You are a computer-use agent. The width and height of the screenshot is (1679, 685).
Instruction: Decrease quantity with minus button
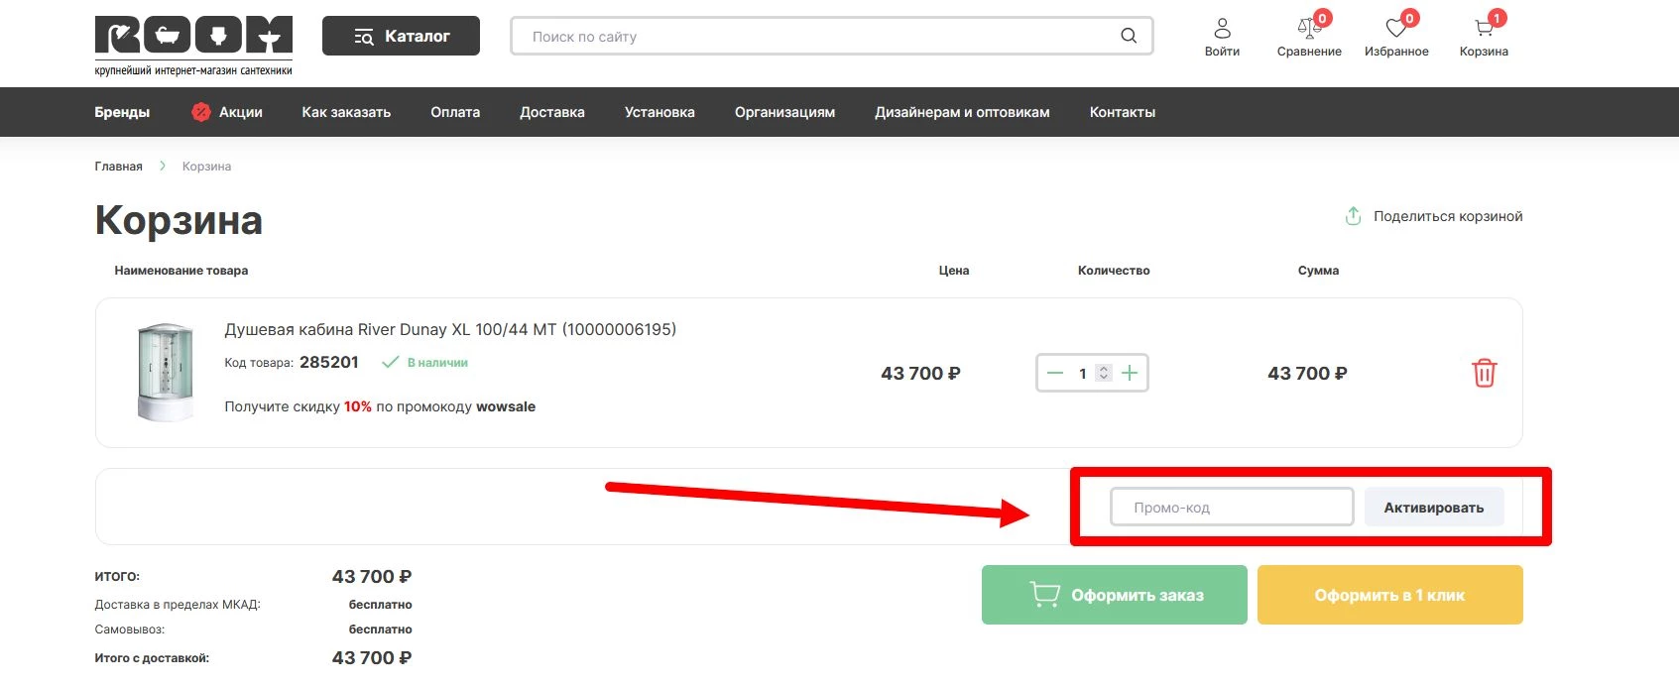point(1055,373)
